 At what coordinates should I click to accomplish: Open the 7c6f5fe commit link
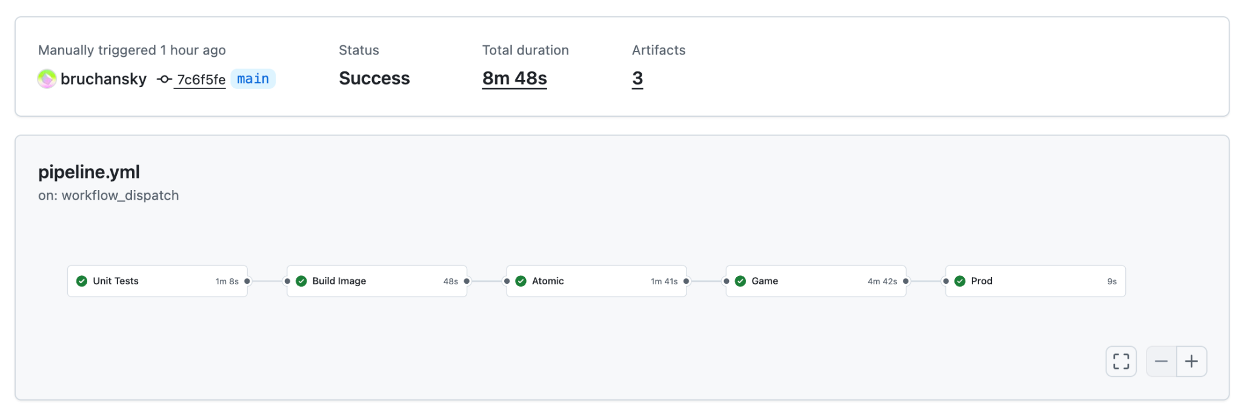201,80
